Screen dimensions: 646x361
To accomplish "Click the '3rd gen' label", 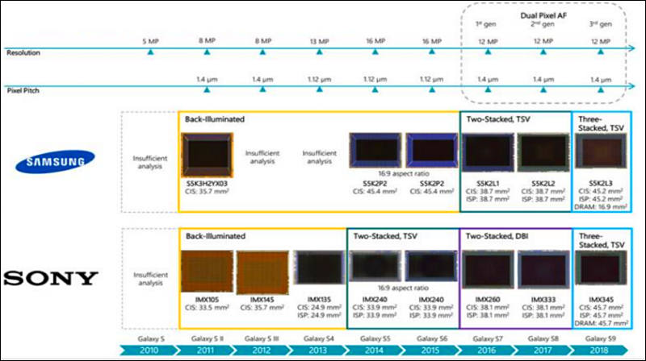I will coord(600,24).
